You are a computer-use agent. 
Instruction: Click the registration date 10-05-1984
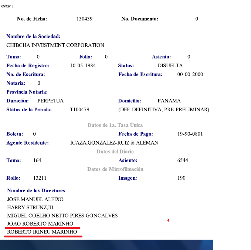tap(83, 65)
